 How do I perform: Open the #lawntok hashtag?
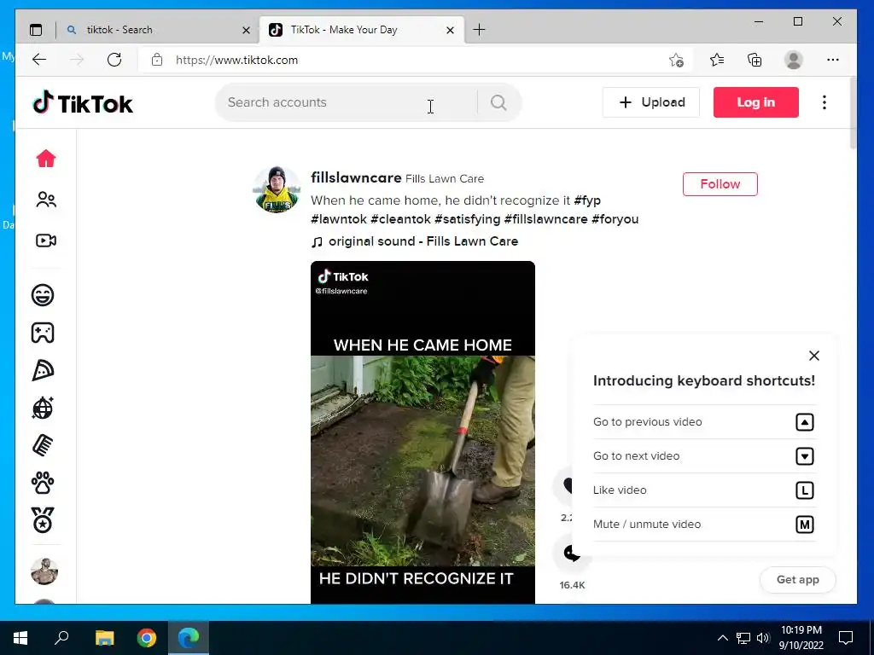[339, 219]
